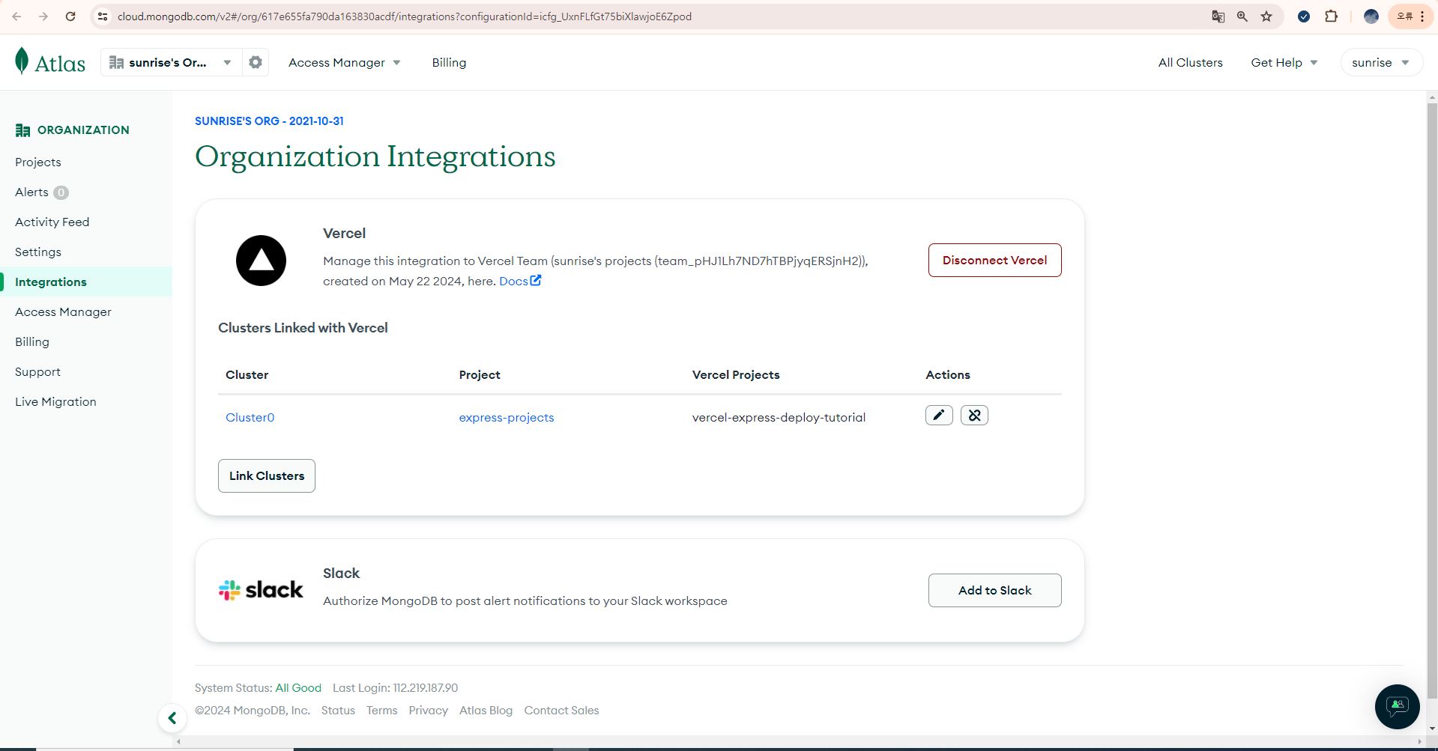Image resolution: width=1438 pixels, height=751 pixels.
Task: Click the Organization Integrations heading
Action: [375, 156]
